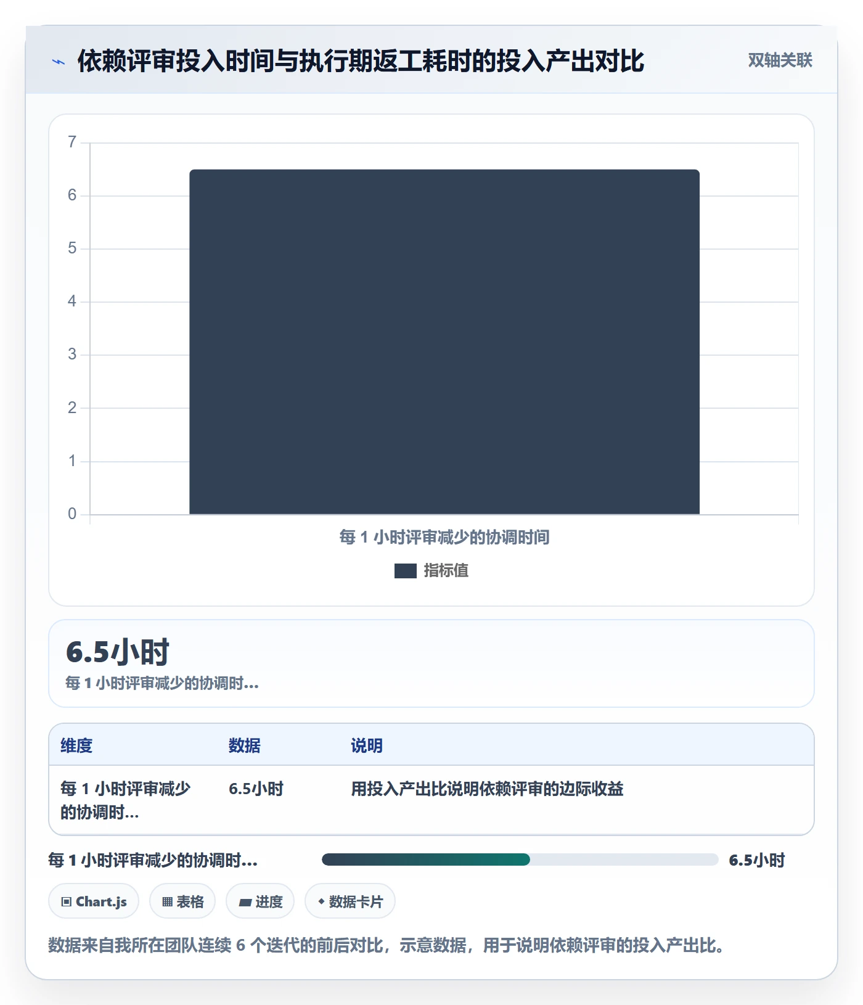Click the diamond icon in 数据卡片 tag
Screen dimensions: 863x1005
[x=321, y=901]
